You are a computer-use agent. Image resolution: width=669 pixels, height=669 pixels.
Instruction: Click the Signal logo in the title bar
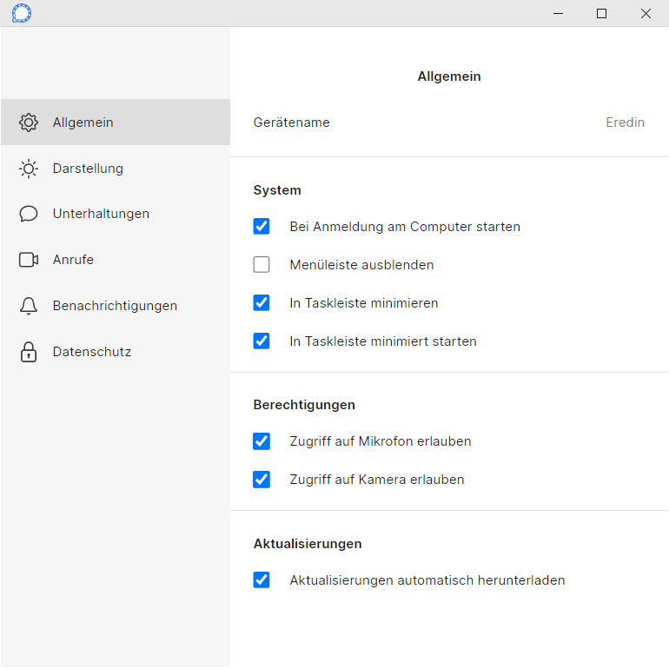[x=22, y=13]
